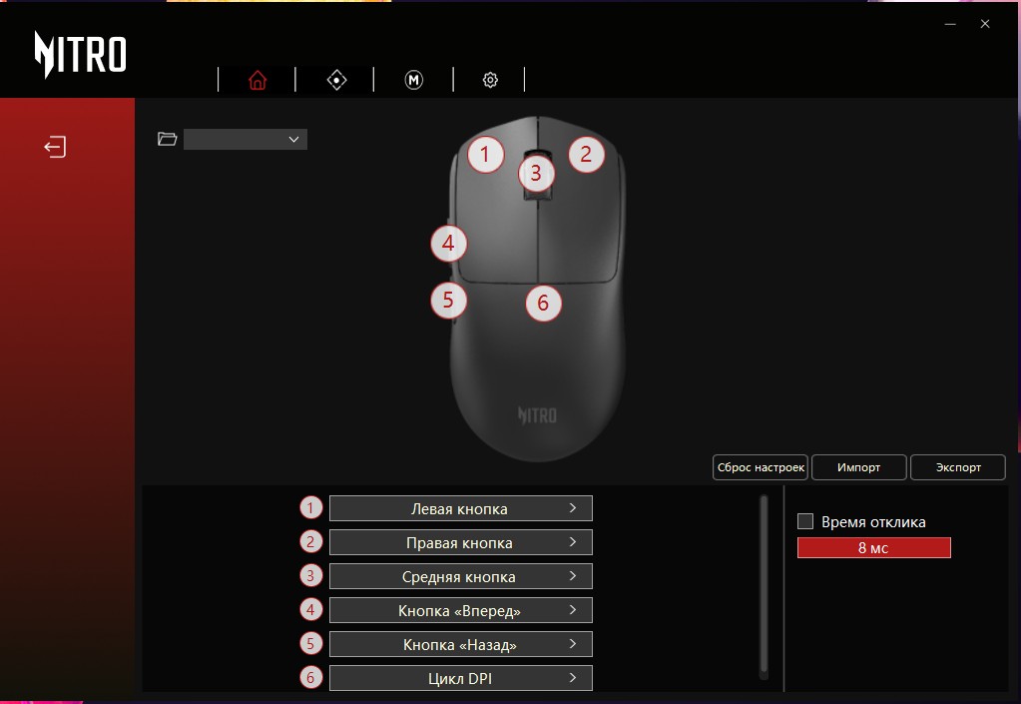Click the profile folder icon
The height and width of the screenshot is (704, 1021).
pyautogui.click(x=168, y=139)
